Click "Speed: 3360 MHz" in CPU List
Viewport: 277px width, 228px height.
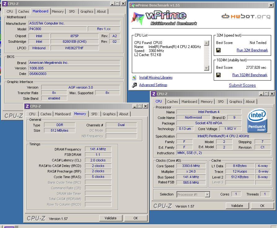[149, 51]
